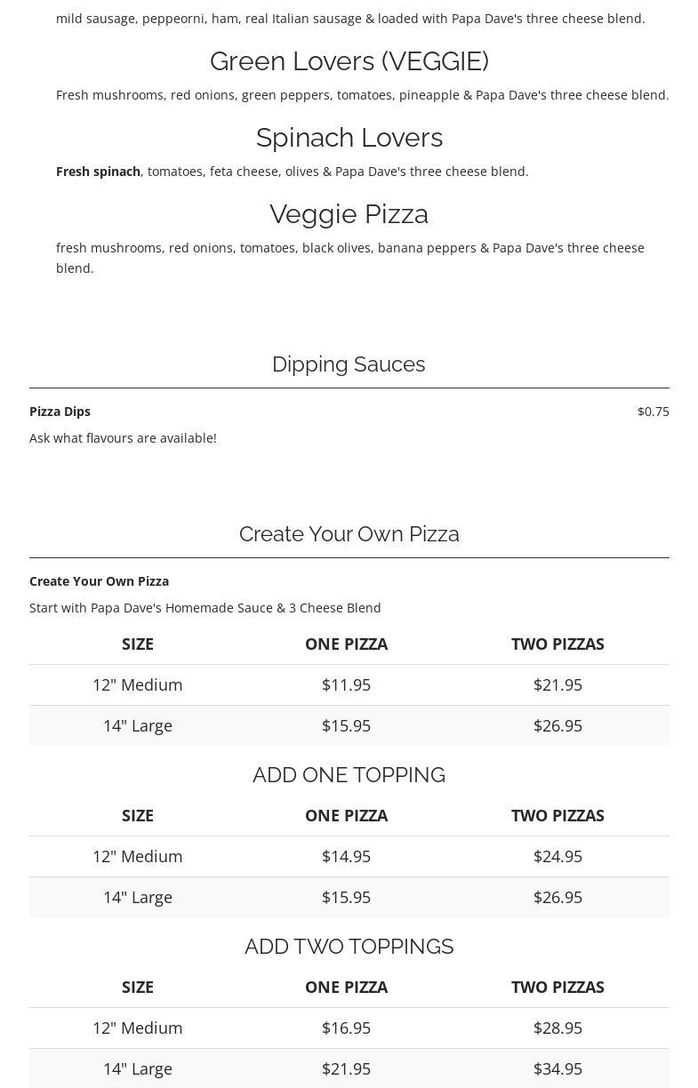Click the ADD TWO TOPPINGS heading
Screen dimensions: 698x1088
pos(349,947)
